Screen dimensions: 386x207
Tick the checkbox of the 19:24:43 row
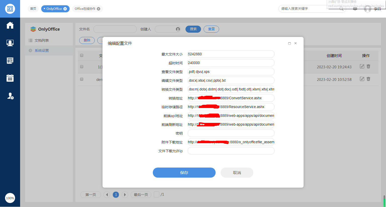point(82,67)
